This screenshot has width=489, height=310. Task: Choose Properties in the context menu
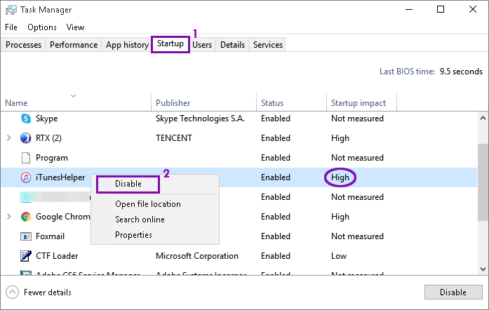pos(133,235)
